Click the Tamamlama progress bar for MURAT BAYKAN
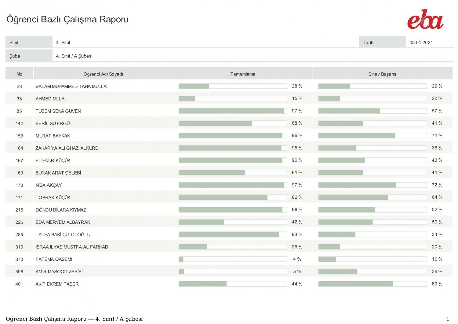Image resolution: width=458 pixels, height=324 pixels. [233, 135]
